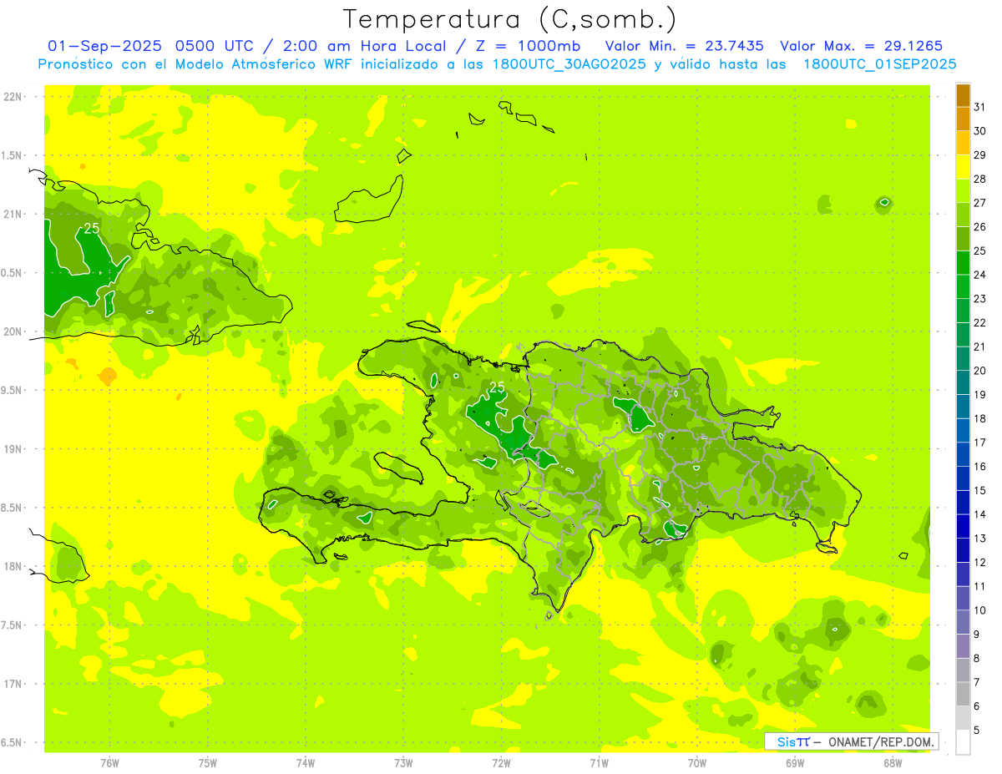Click the 'SisTT - ONAMET/REP.DOM.' credit box
Screen dimensions: 1002x774
[x=852, y=741]
